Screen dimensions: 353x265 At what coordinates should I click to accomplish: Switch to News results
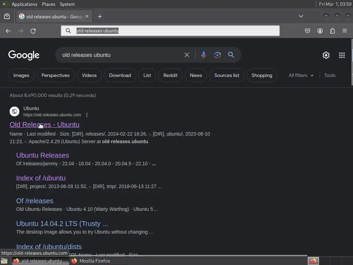(196, 75)
